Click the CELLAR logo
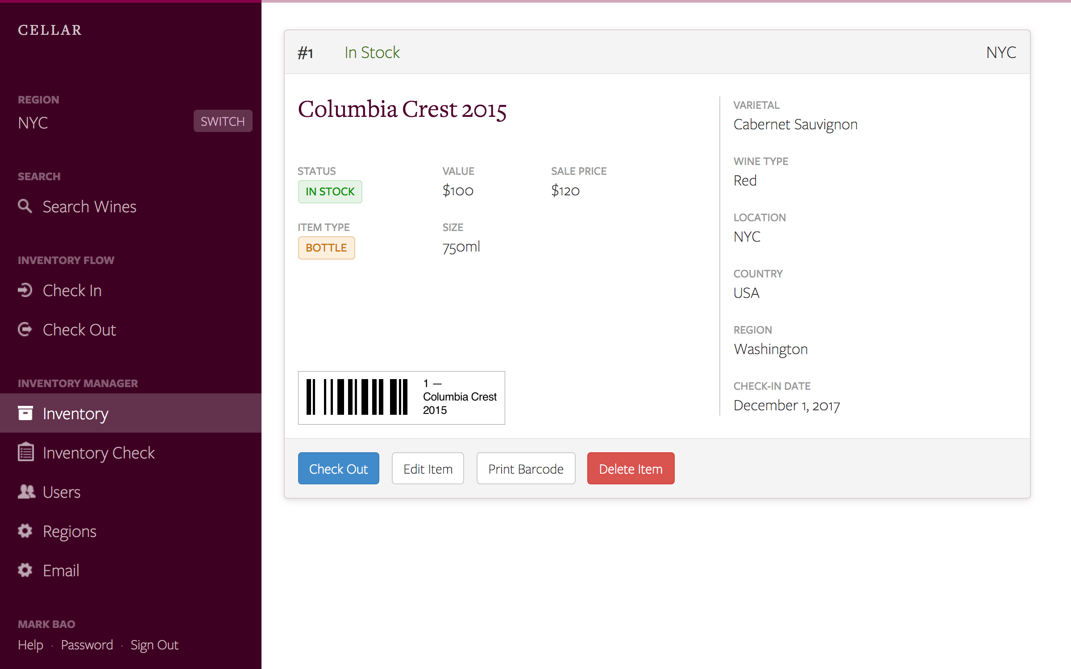The image size is (1071, 669). click(50, 30)
